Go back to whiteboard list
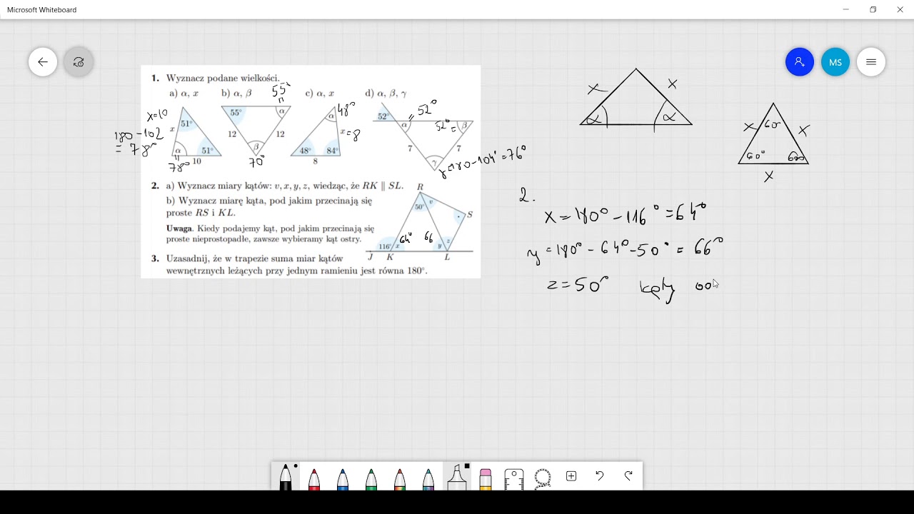This screenshot has width=914, height=514. [43, 62]
